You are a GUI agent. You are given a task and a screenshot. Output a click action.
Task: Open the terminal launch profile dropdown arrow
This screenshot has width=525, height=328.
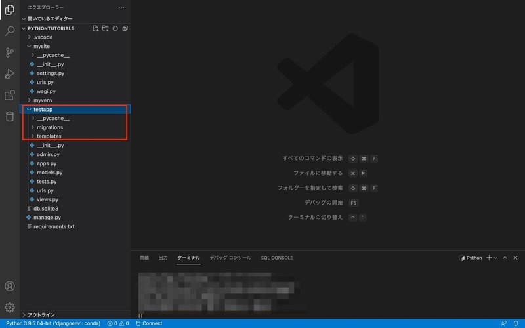pyautogui.click(x=495, y=258)
